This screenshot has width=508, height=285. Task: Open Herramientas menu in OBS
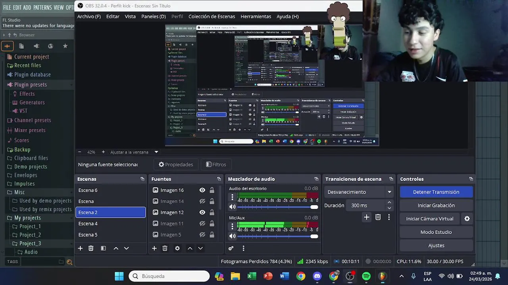point(256,16)
